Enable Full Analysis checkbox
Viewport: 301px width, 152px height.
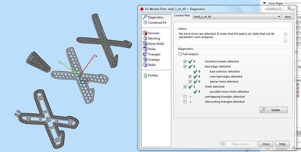click(x=180, y=54)
